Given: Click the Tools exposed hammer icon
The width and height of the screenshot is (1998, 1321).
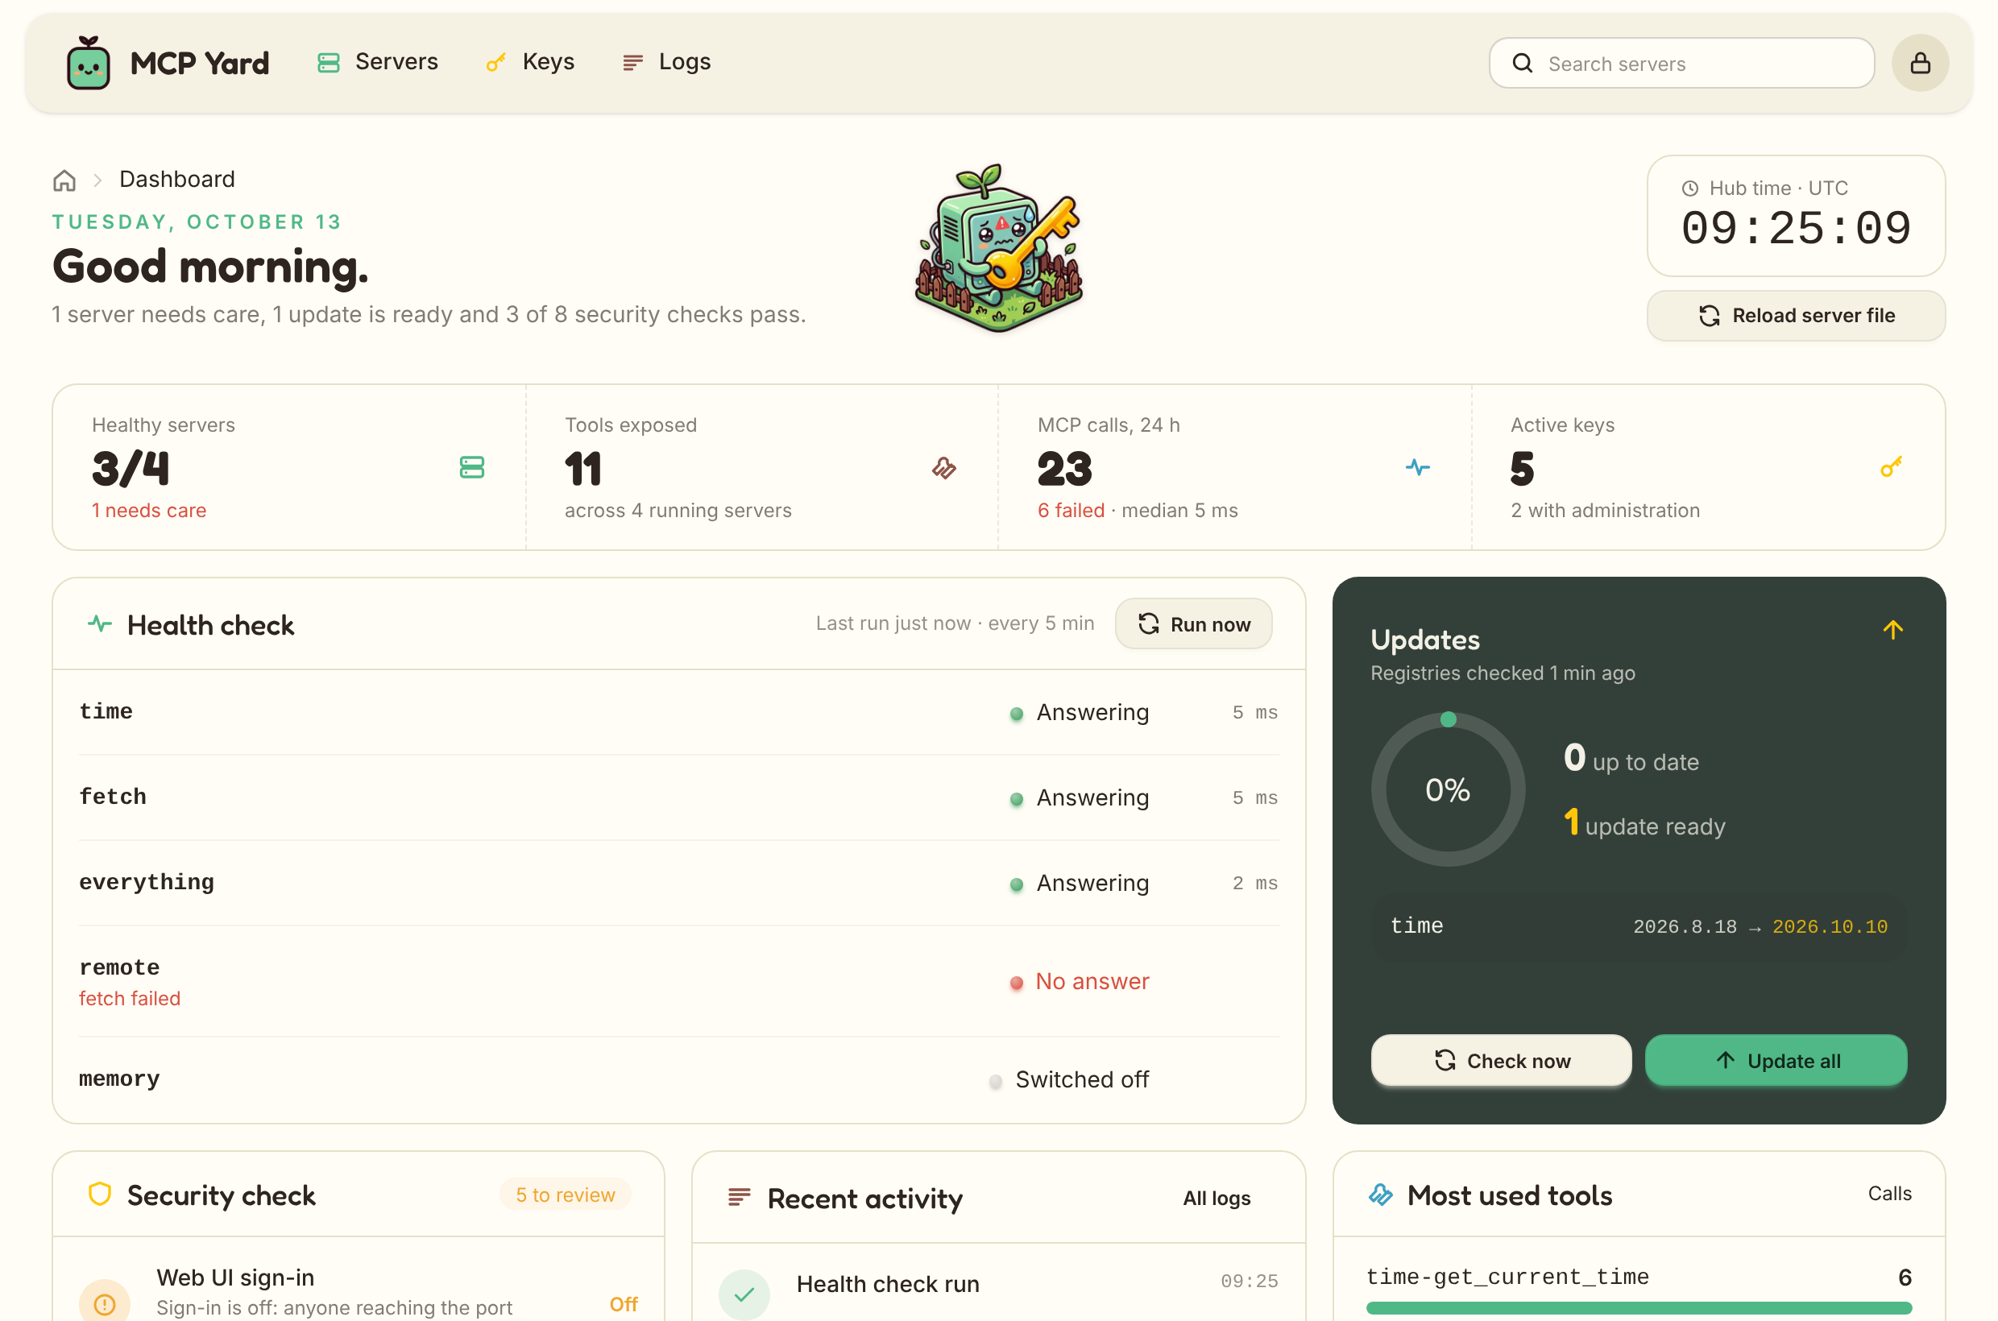Looking at the screenshot, I should click(x=943, y=467).
